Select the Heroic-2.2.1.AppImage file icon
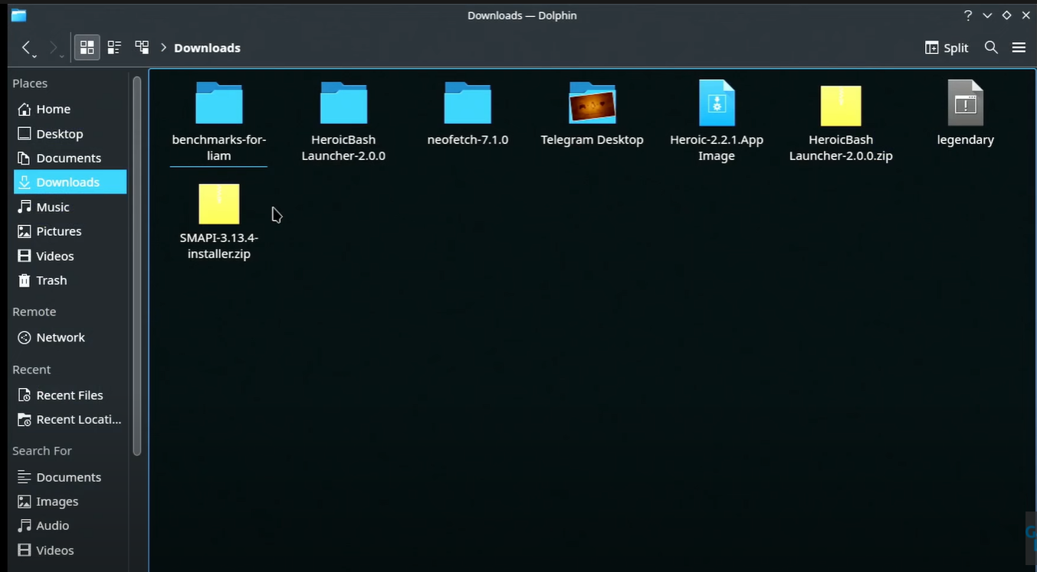This screenshot has width=1037, height=572. click(717, 103)
